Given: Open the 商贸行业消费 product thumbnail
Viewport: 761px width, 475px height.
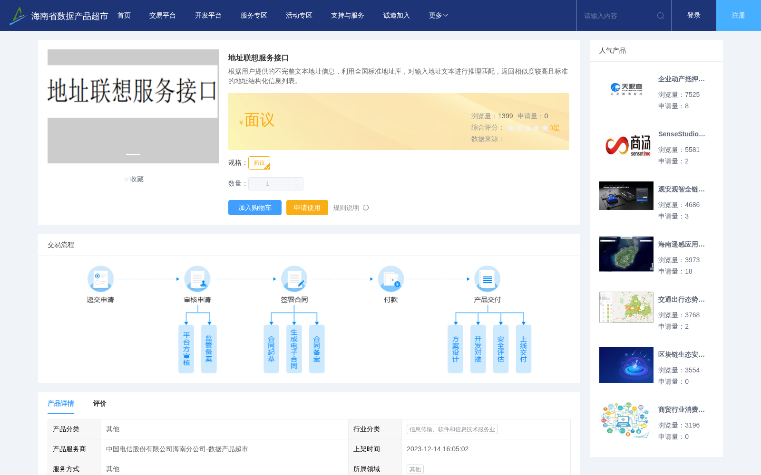Looking at the screenshot, I should 626,420.
